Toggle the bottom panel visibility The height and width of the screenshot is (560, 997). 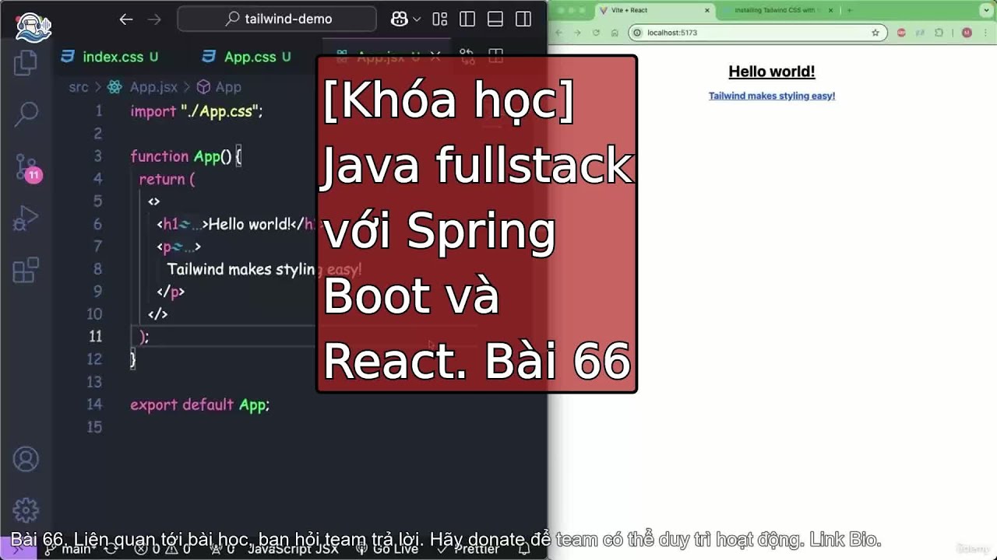click(495, 19)
